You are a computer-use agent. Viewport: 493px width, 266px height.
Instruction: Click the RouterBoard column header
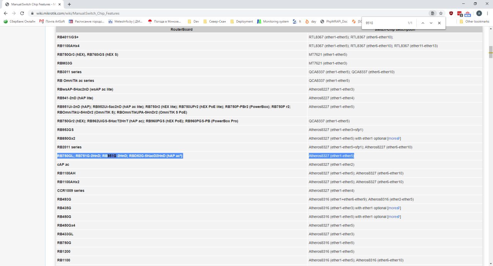(x=181, y=29)
